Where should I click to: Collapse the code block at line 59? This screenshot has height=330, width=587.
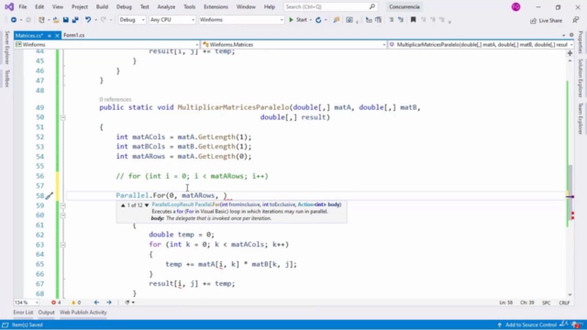point(63,205)
